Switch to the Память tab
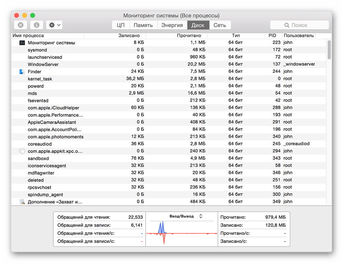 (143, 25)
